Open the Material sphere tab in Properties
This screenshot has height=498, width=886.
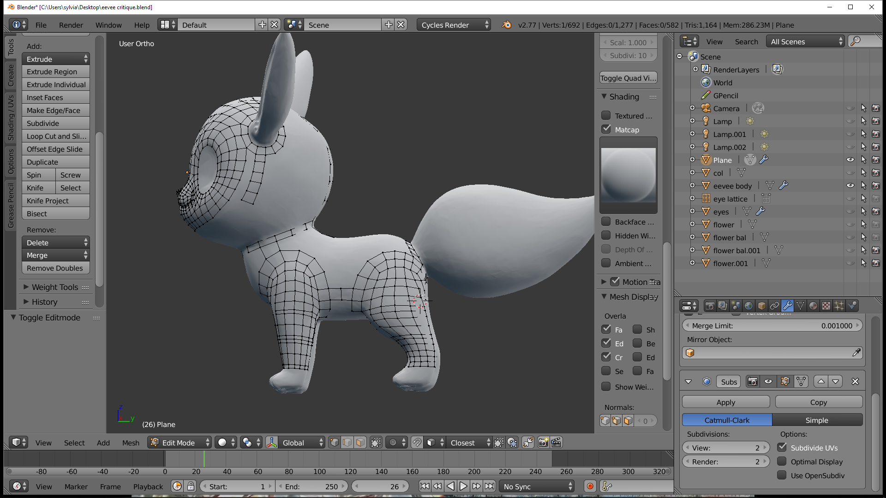813,306
